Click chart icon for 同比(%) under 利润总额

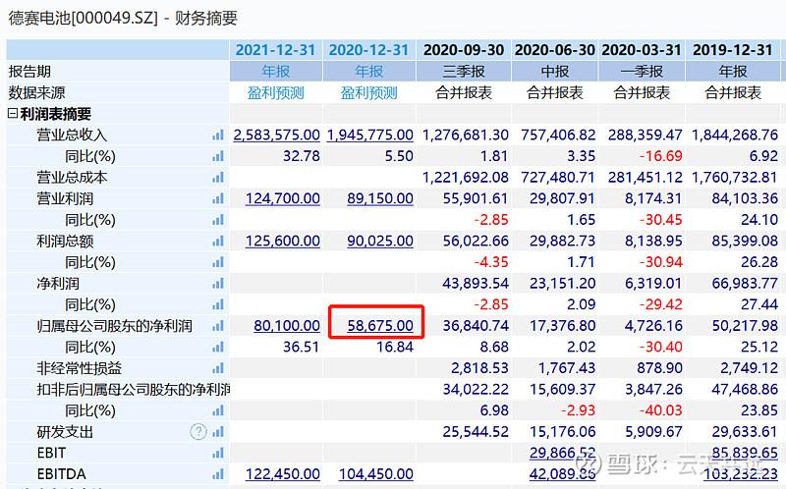tap(218, 262)
